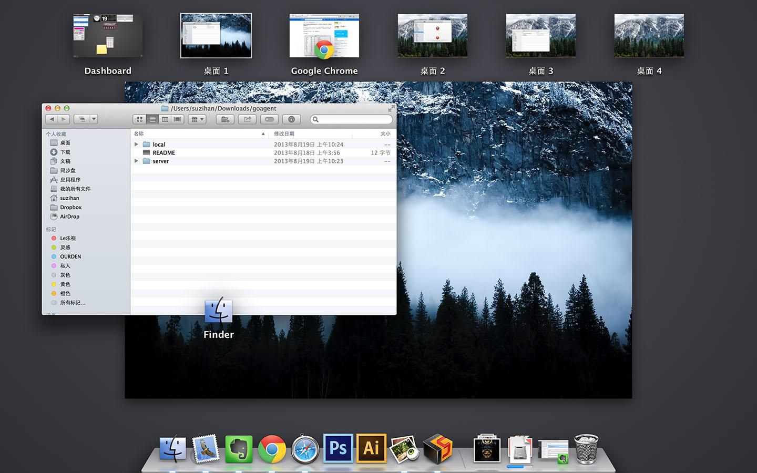Viewport: 757px width, 473px height.
Task: Switch Finder to icon view mode
Action: point(139,119)
